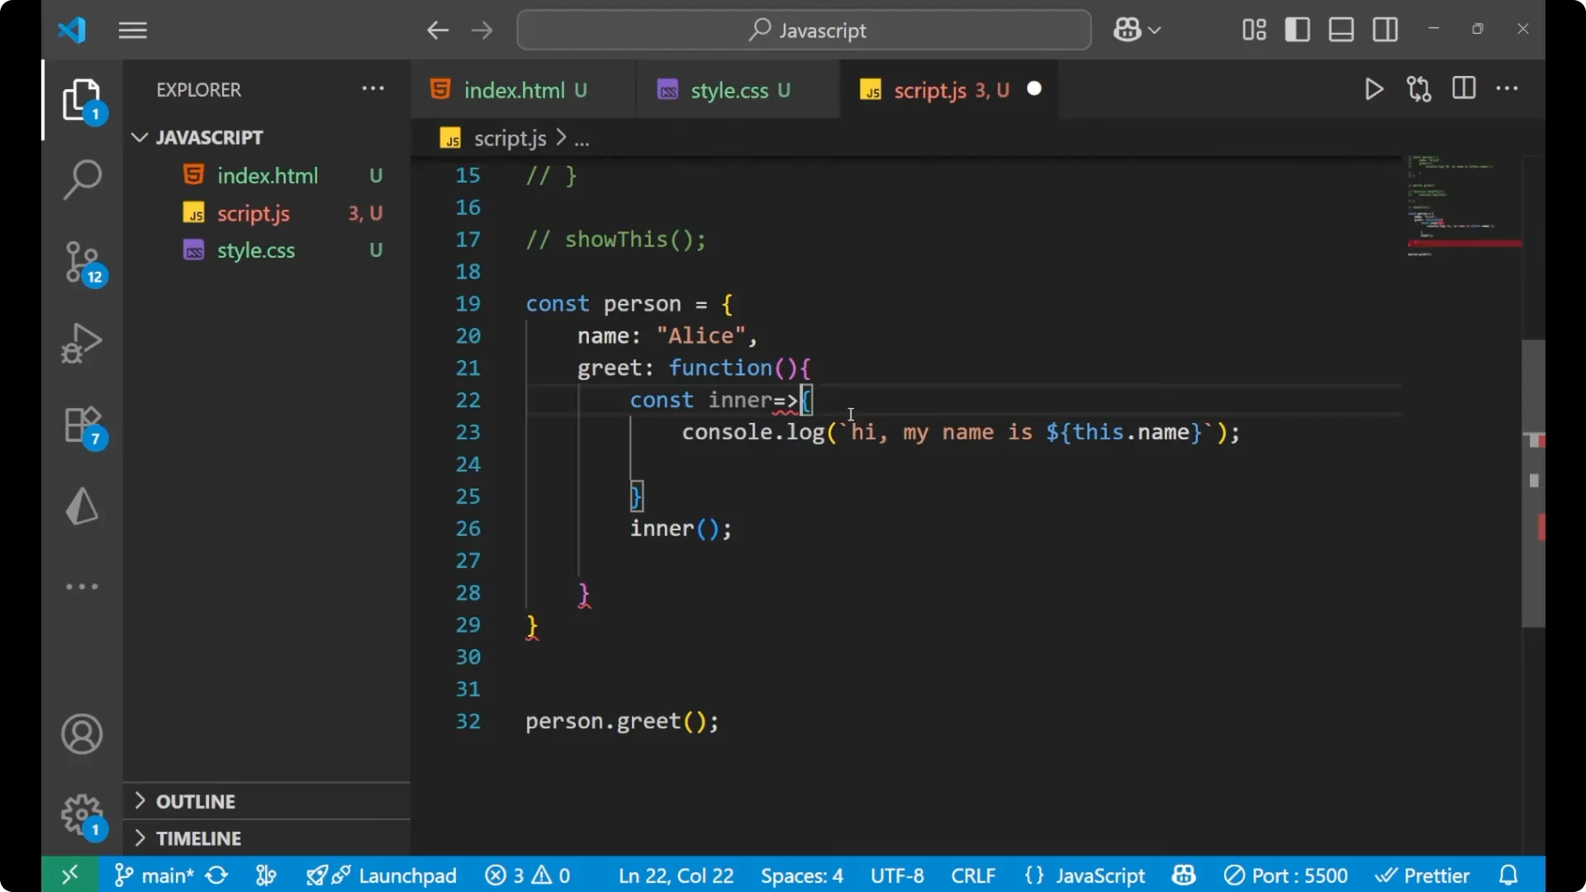Screen dimensions: 1586x892
Task: Open Extensions view with 7 badge
Action: (82, 425)
